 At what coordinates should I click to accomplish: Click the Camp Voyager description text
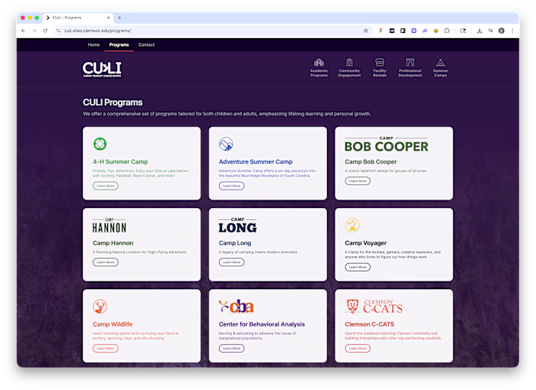pyautogui.click(x=393, y=255)
